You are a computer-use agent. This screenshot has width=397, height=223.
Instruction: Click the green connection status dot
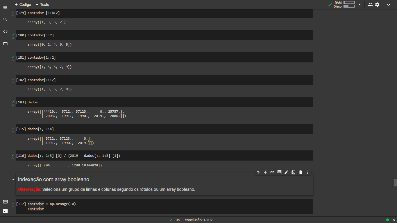pyautogui.click(x=387, y=220)
